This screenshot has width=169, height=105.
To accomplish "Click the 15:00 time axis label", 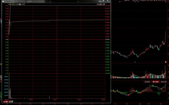I will coord(103,100).
